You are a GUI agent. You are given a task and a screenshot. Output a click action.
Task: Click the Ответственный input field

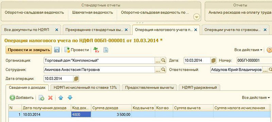tap(236, 69)
